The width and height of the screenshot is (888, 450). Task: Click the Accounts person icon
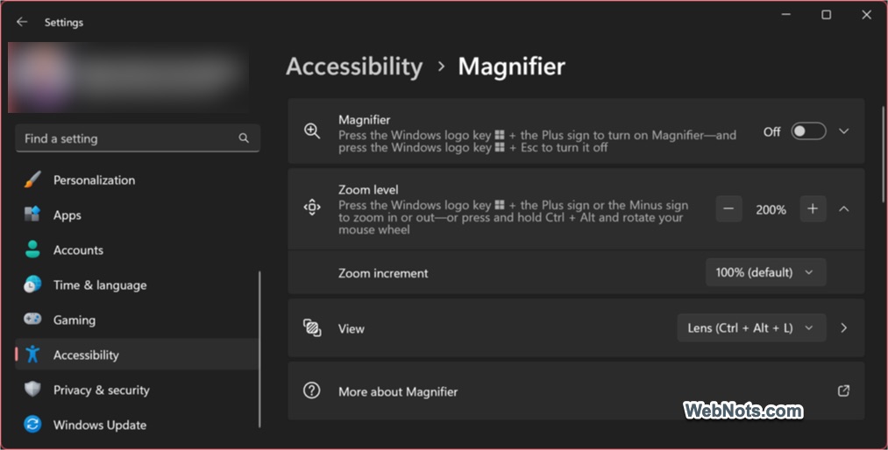pos(32,250)
